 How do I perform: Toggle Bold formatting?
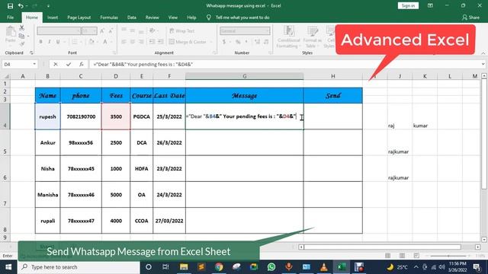(40, 42)
